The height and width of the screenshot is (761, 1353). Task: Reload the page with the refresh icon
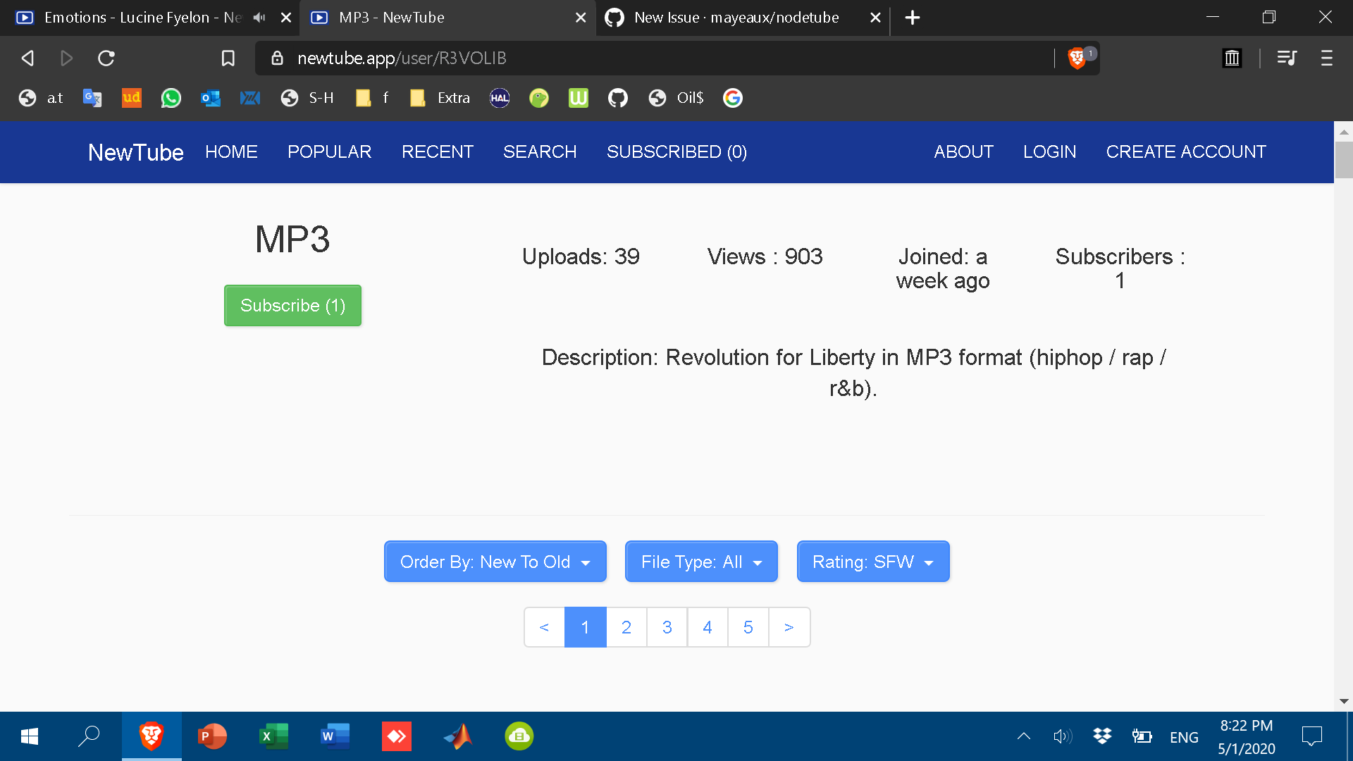(x=106, y=58)
